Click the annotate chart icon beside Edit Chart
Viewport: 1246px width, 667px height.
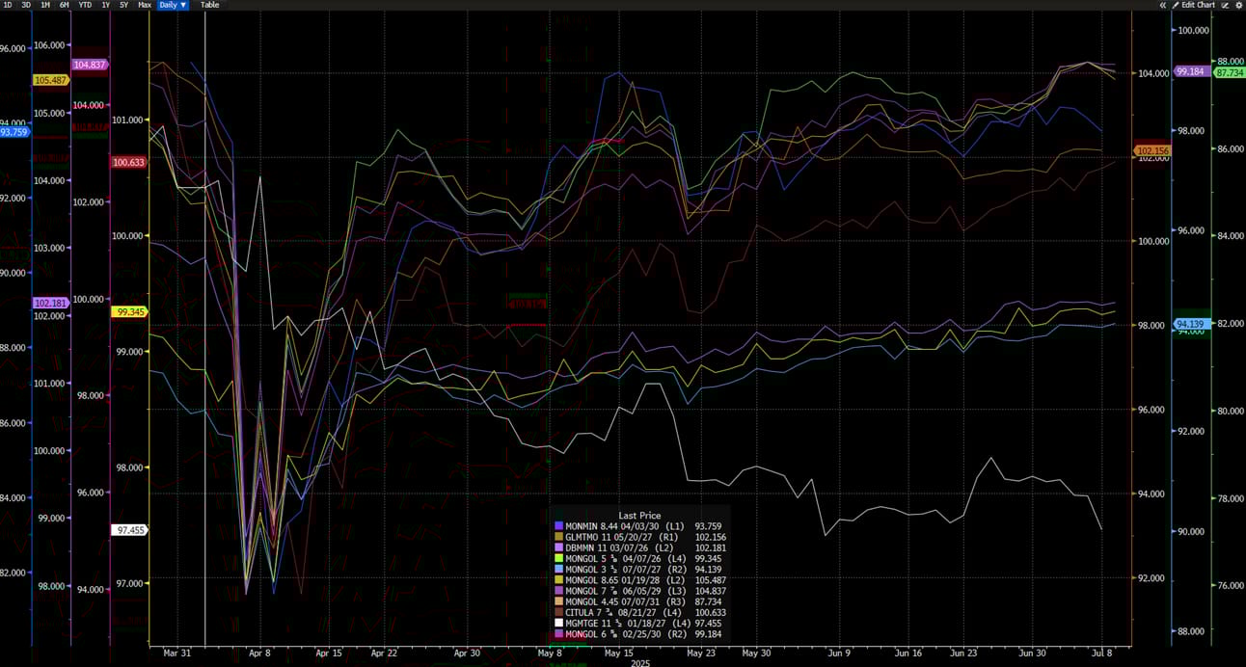tap(1226, 5)
